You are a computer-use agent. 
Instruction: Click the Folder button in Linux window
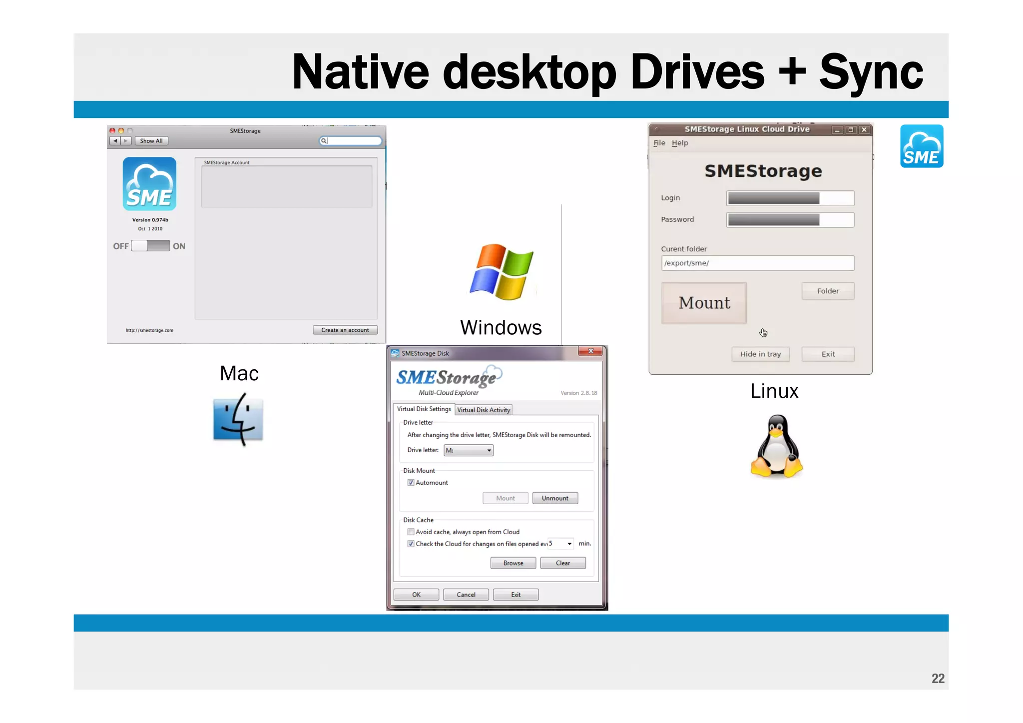click(x=828, y=291)
